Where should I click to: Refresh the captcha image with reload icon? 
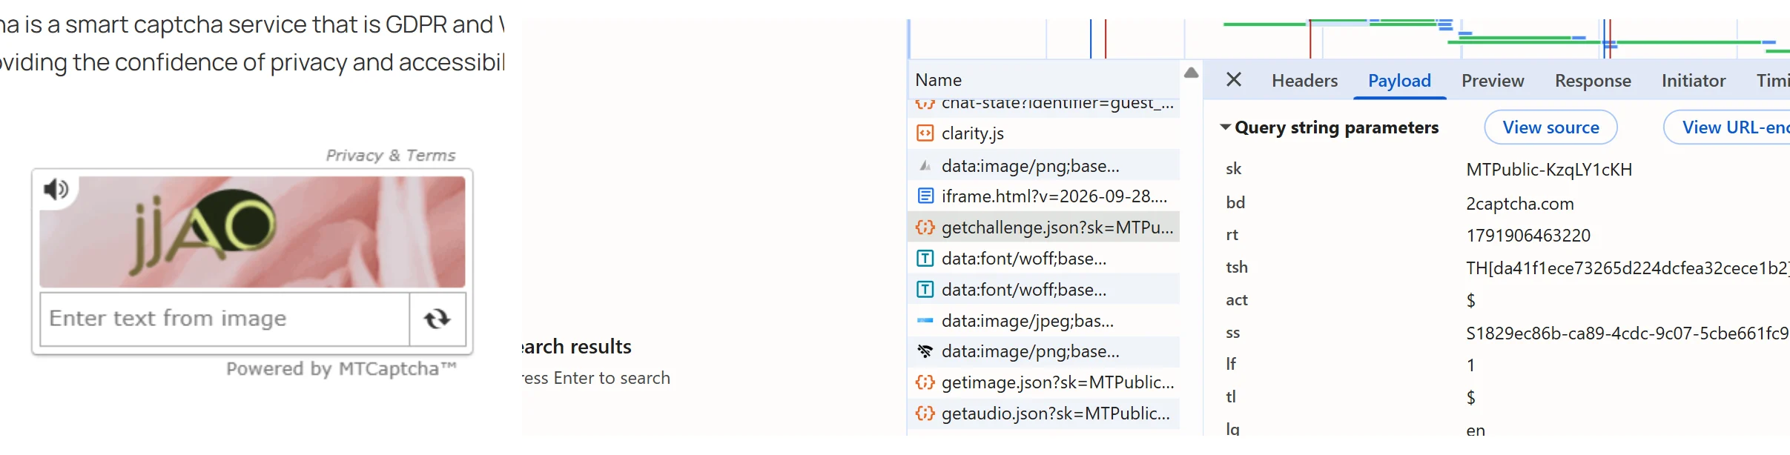(437, 319)
